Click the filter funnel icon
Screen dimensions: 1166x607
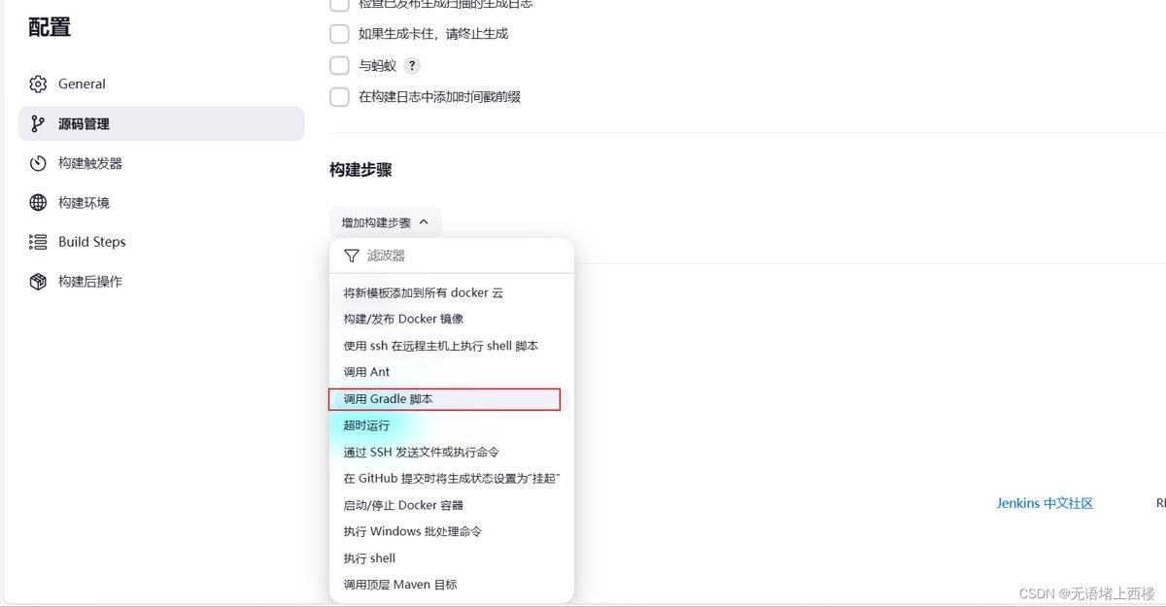coord(352,255)
